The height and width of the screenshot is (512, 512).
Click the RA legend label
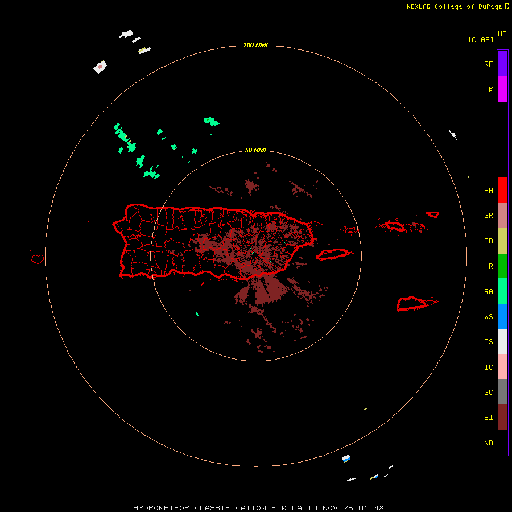[x=488, y=292]
